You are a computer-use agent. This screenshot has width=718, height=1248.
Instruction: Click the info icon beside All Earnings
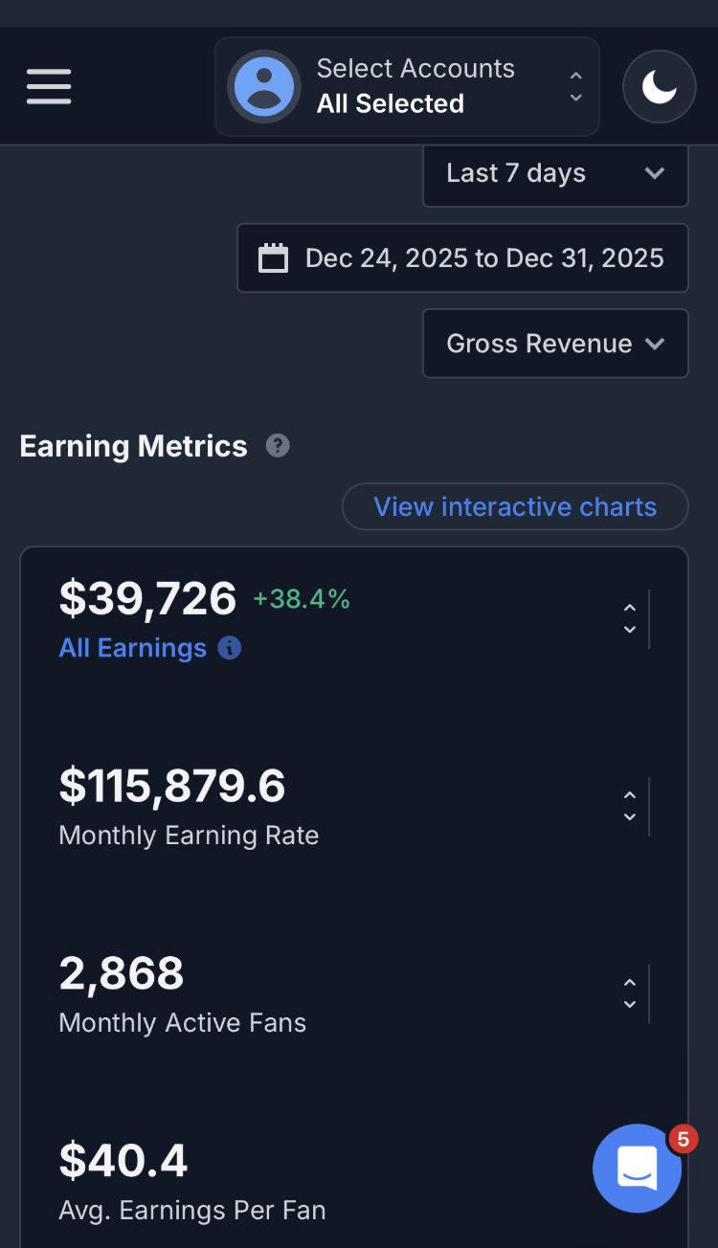pos(230,648)
